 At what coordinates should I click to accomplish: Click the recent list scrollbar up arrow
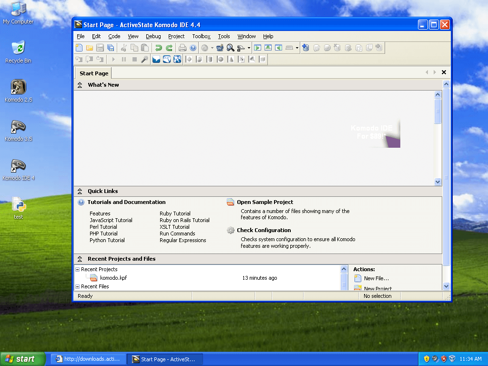point(344,269)
